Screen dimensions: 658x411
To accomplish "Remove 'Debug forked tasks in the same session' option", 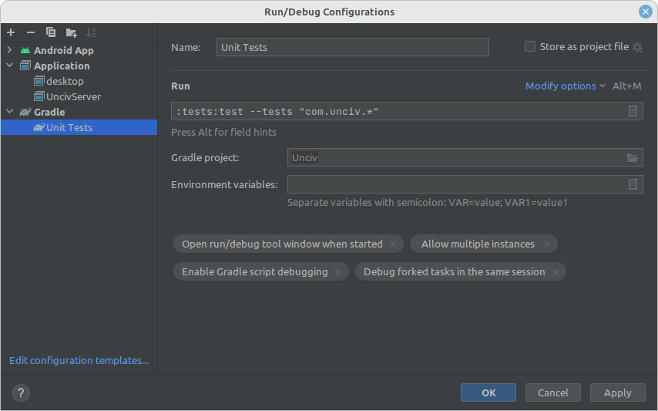I will 556,272.
